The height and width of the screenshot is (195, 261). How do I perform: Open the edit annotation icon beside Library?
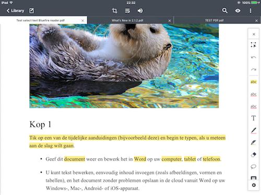coord(31,11)
